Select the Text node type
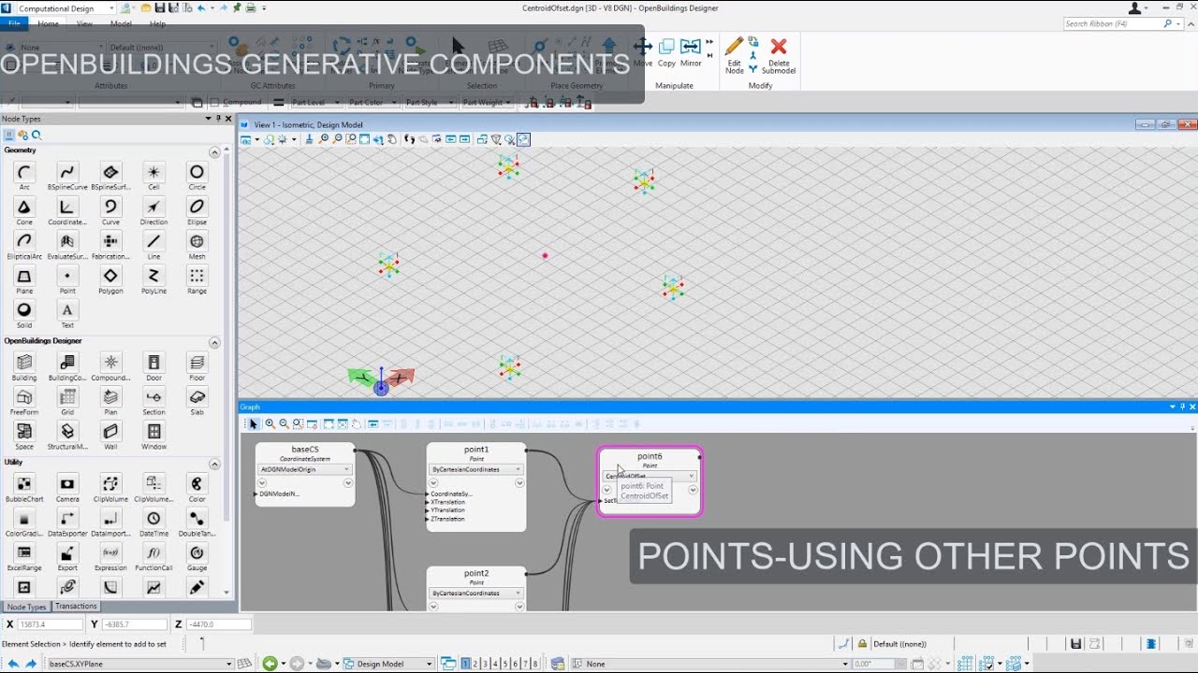1198x673 pixels. tap(67, 314)
